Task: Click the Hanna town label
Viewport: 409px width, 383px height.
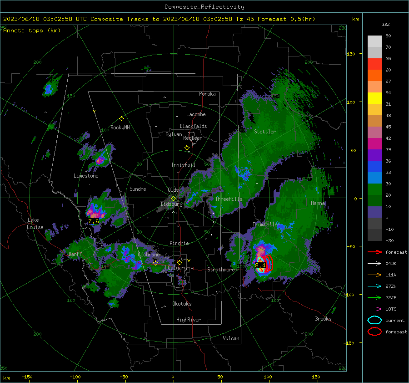Action: point(318,203)
